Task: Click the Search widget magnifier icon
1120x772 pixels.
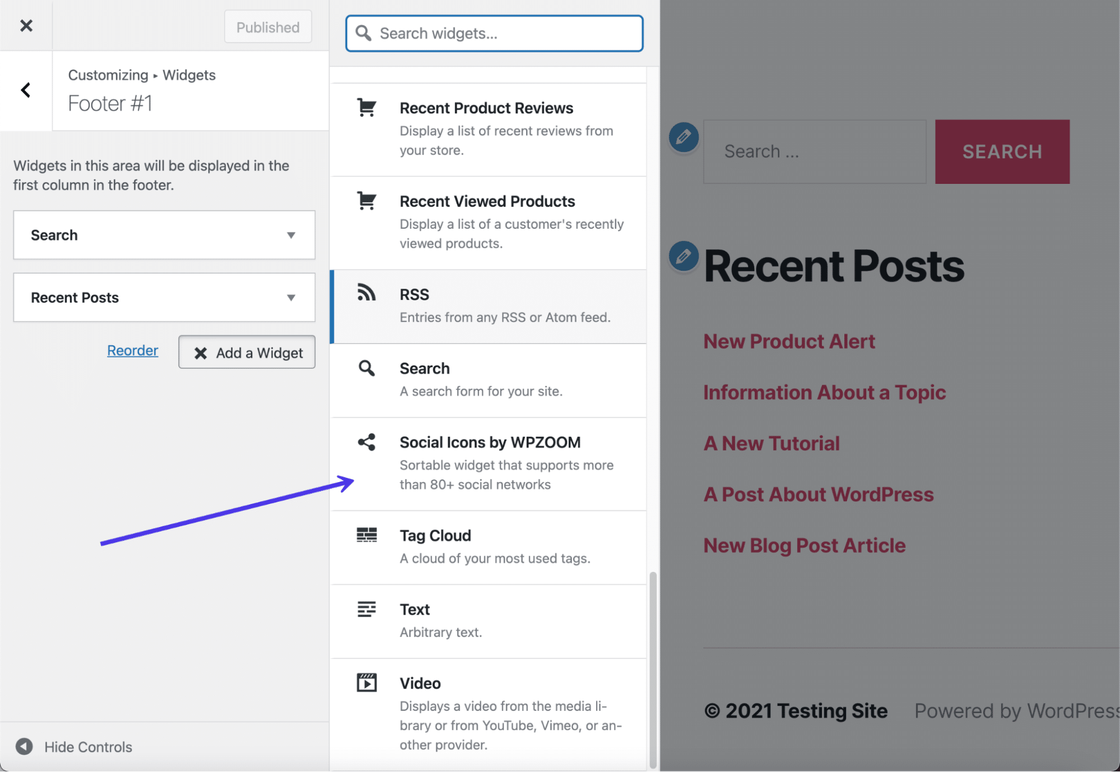Action: (366, 368)
